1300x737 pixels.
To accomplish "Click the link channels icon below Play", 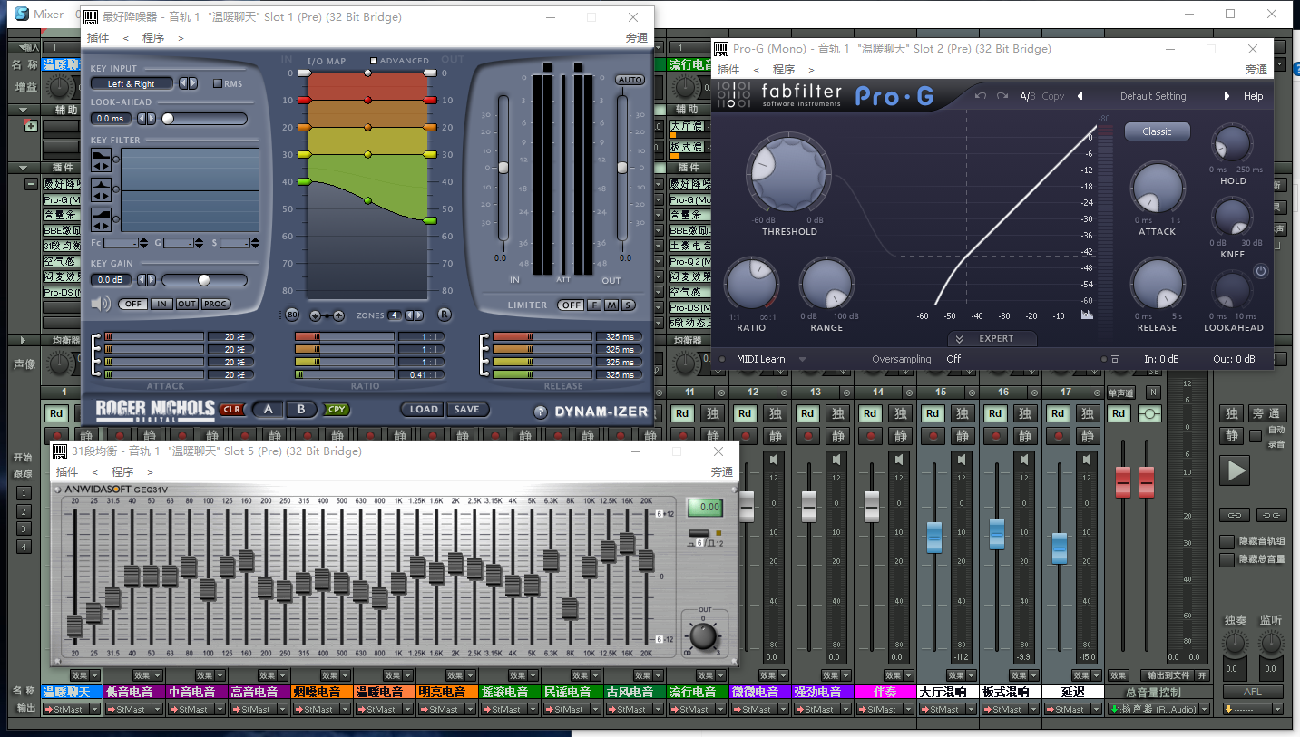I will (x=1234, y=515).
